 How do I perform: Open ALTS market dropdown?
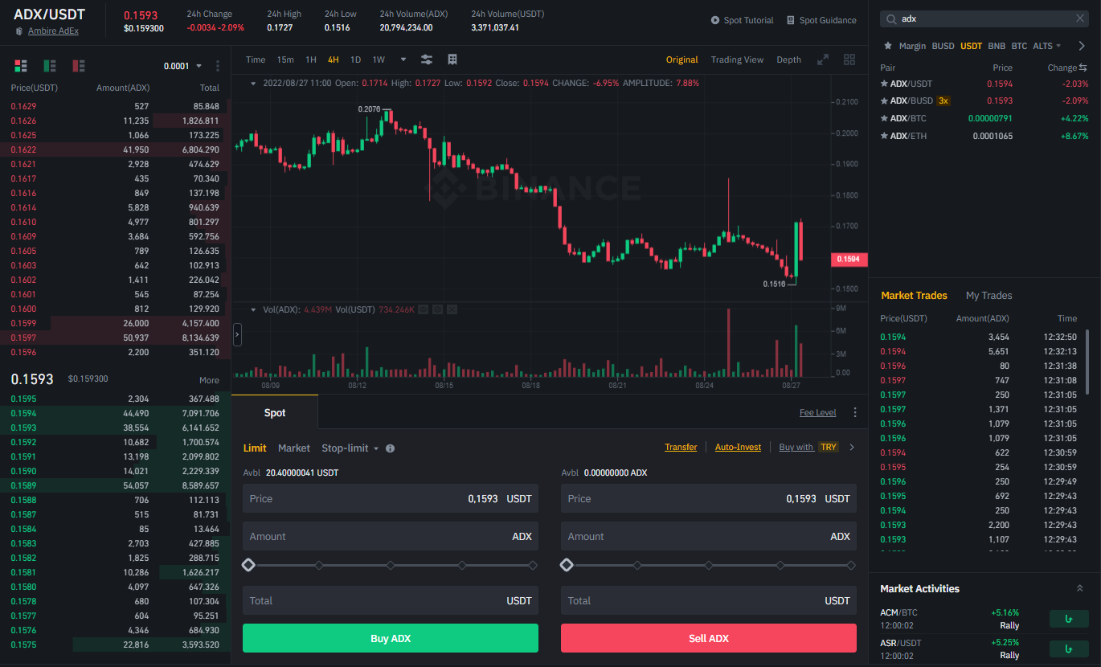(1046, 46)
